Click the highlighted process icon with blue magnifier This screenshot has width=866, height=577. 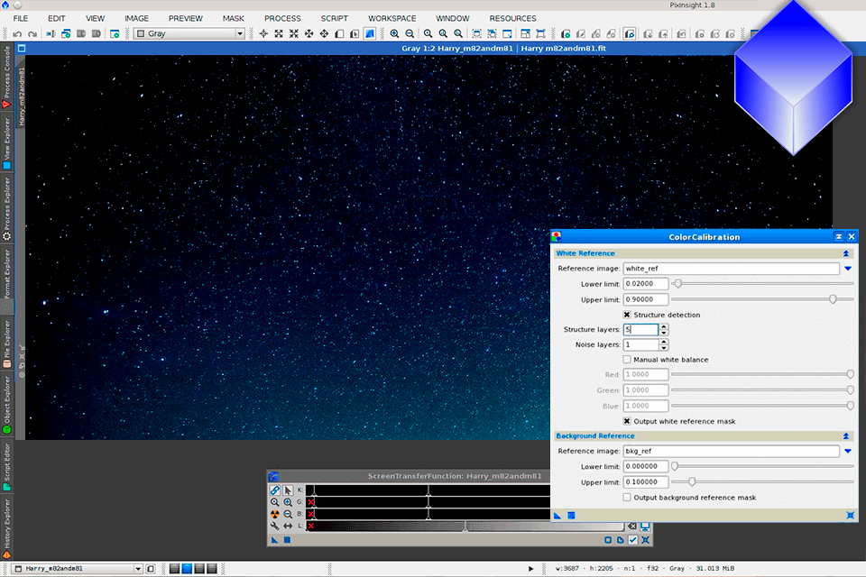[629, 33]
